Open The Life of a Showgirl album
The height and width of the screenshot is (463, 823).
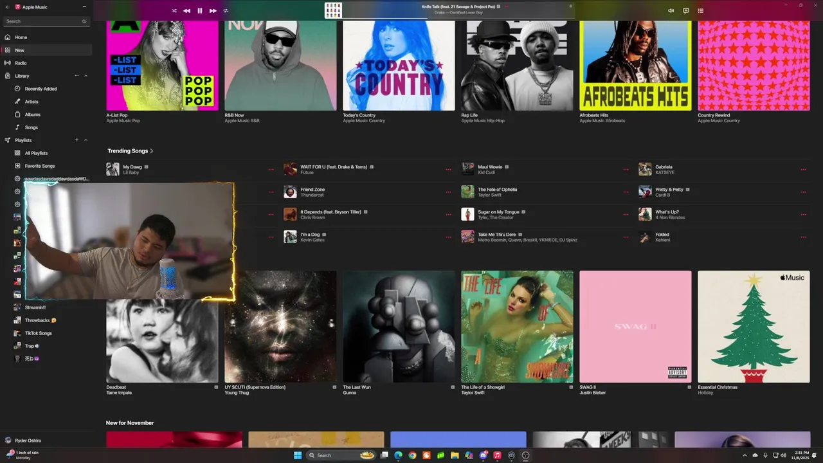coord(517,327)
